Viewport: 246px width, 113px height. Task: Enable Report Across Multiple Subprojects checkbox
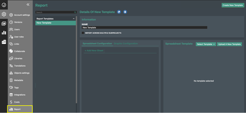coord(83,33)
